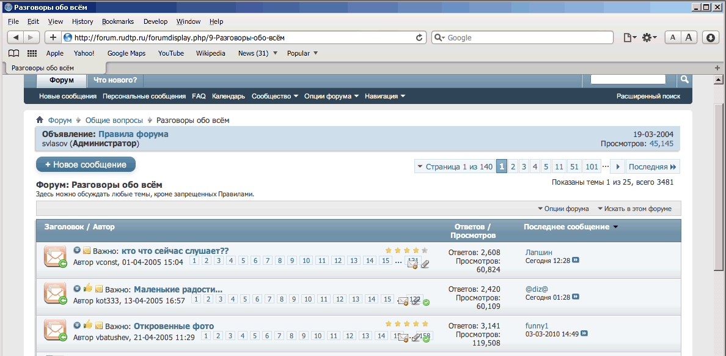Open Top Sites grid icon
The width and height of the screenshot is (726, 356).
[32, 53]
